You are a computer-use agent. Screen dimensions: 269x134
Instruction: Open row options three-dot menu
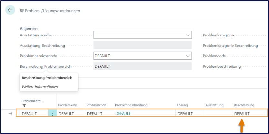53,114
